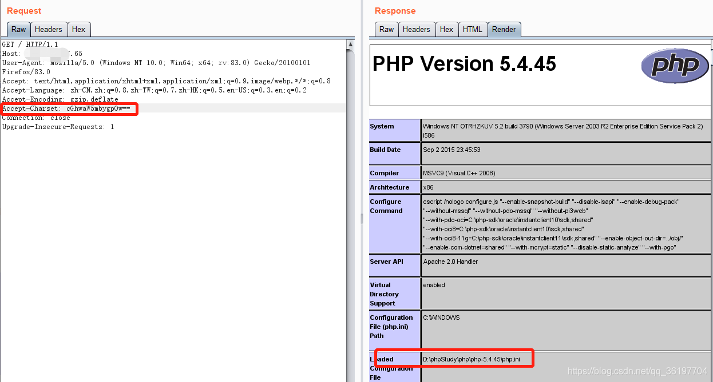Screen dimensions: 713x382
Task: Click the Configure Command row label
Action: pos(386,206)
